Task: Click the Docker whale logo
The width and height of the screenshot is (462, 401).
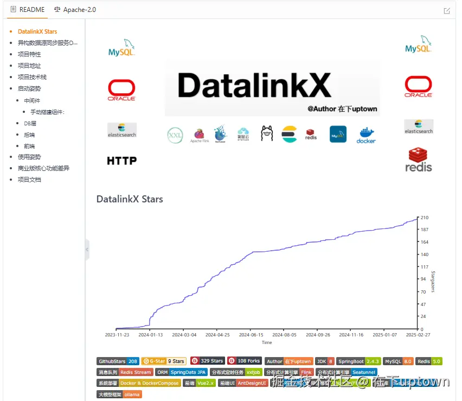Action: point(366,135)
